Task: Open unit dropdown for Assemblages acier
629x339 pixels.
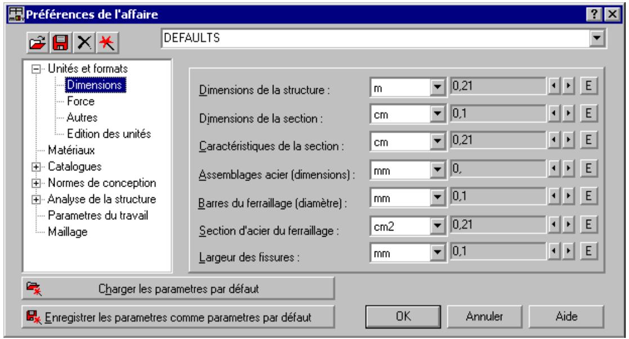Action: tap(437, 170)
